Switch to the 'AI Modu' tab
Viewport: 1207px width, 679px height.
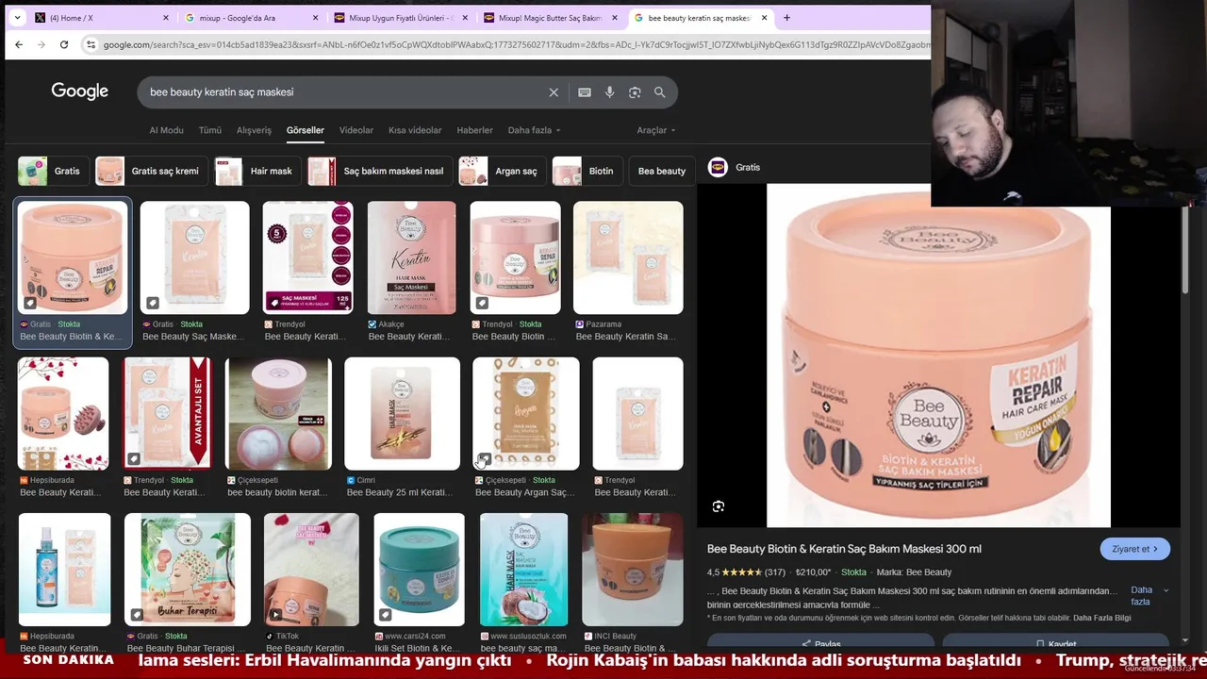pos(166,130)
